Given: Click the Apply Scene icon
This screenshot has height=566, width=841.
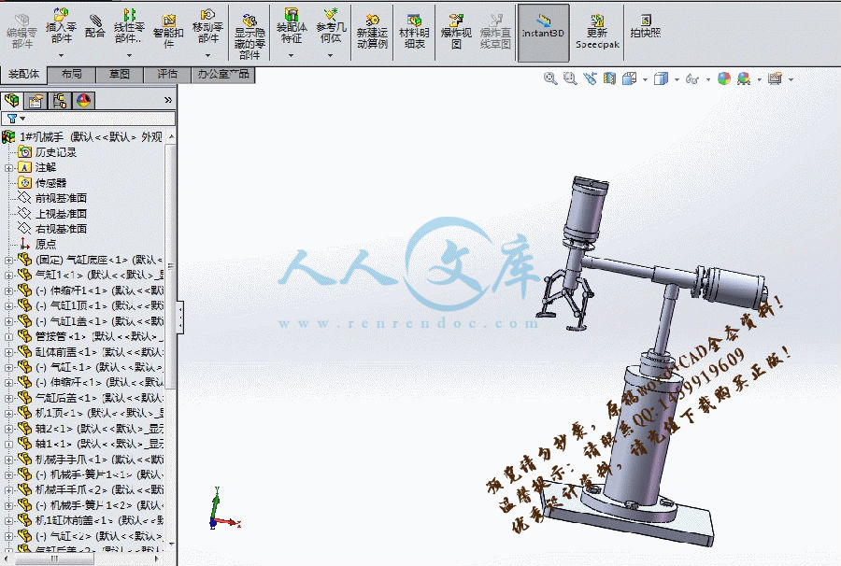Looking at the screenshot, I should (744, 78).
